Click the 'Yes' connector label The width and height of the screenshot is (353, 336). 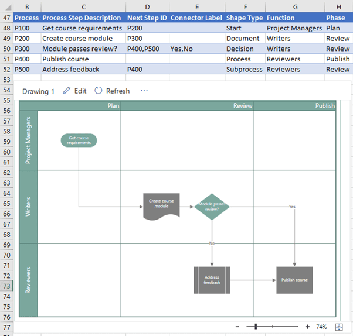click(292, 206)
